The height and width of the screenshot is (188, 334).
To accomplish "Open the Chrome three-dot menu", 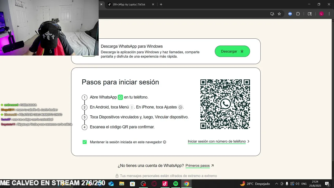I will click(329, 14).
